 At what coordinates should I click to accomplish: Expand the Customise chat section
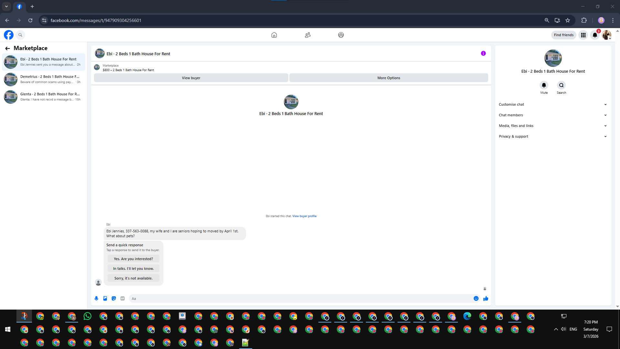tap(553, 104)
